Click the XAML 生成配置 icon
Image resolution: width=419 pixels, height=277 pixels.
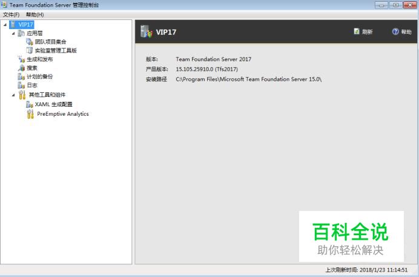coord(30,104)
